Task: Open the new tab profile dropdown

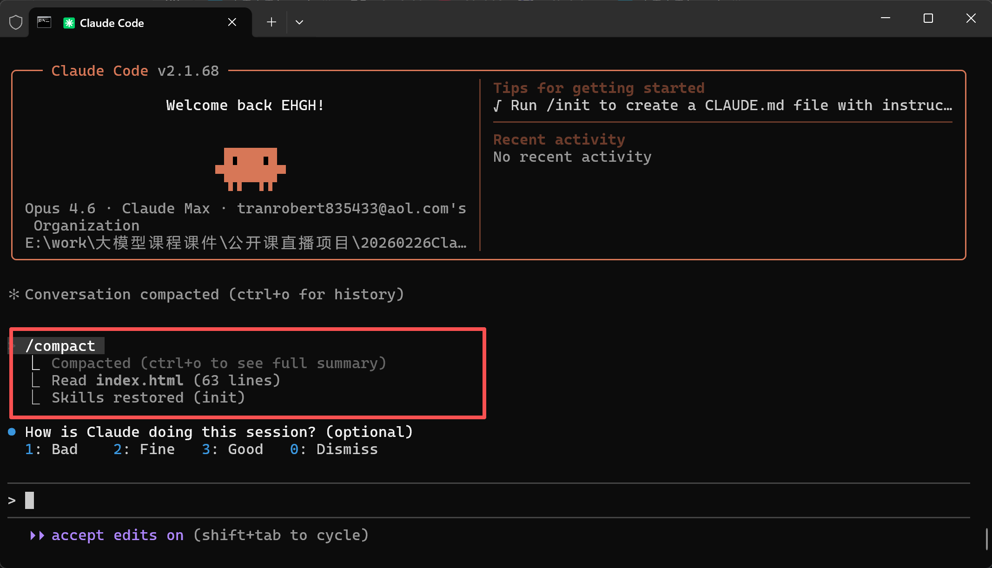Action: point(299,22)
